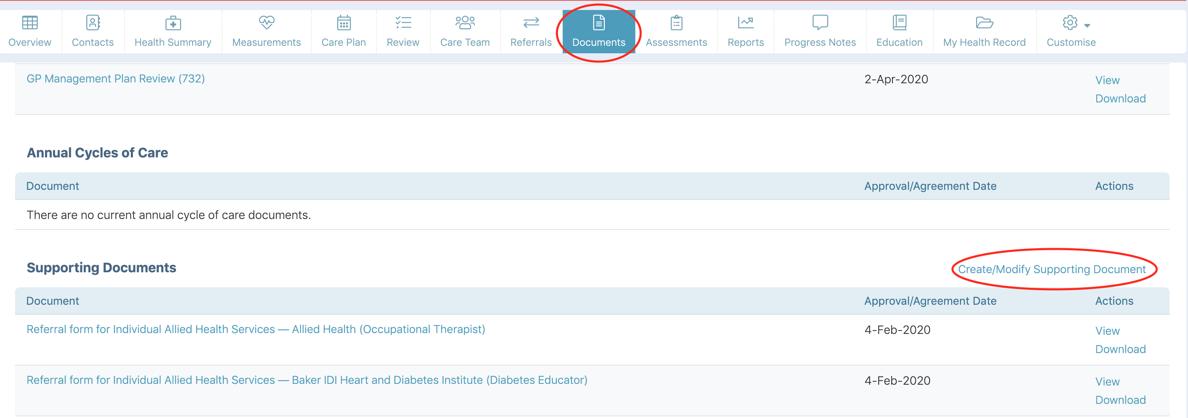
Task: Open Health Summary medical kit icon
Action: tap(173, 22)
